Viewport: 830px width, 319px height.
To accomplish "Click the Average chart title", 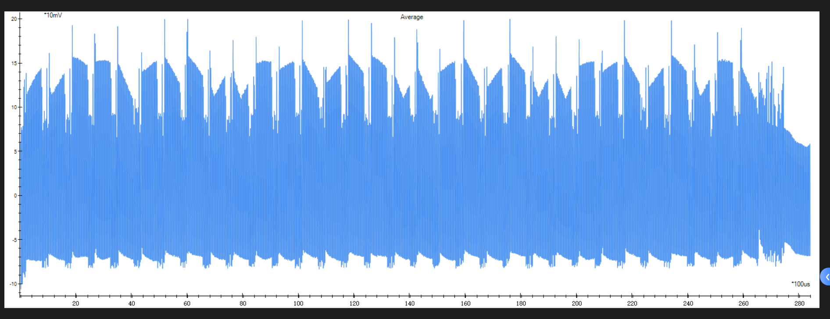I will tap(411, 17).
